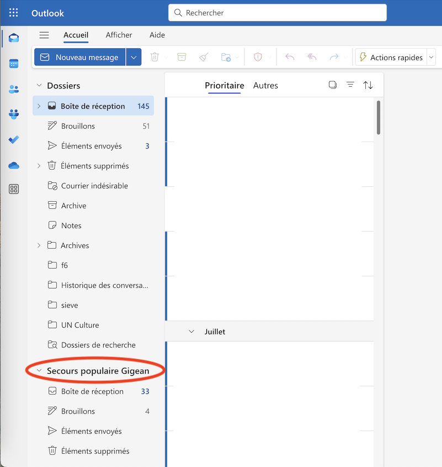Open the OneDrive cloud icon
Image resolution: width=442 pixels, height=467 pixels.
pyautogui.click(x=14, y=165)
